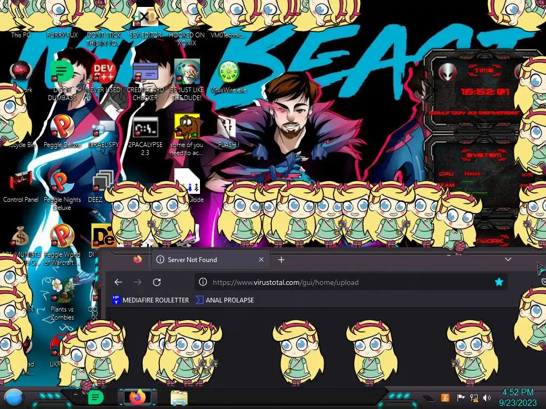The height and width of the screenshot is (409, 546).
Task: Open Control Panel desktop icon
Action: (21, 187)
